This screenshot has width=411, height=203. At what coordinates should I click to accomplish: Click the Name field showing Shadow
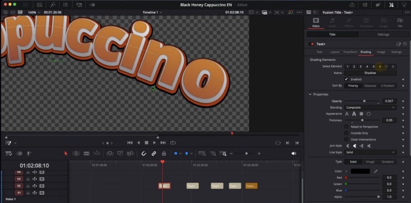tap(370, 73)
